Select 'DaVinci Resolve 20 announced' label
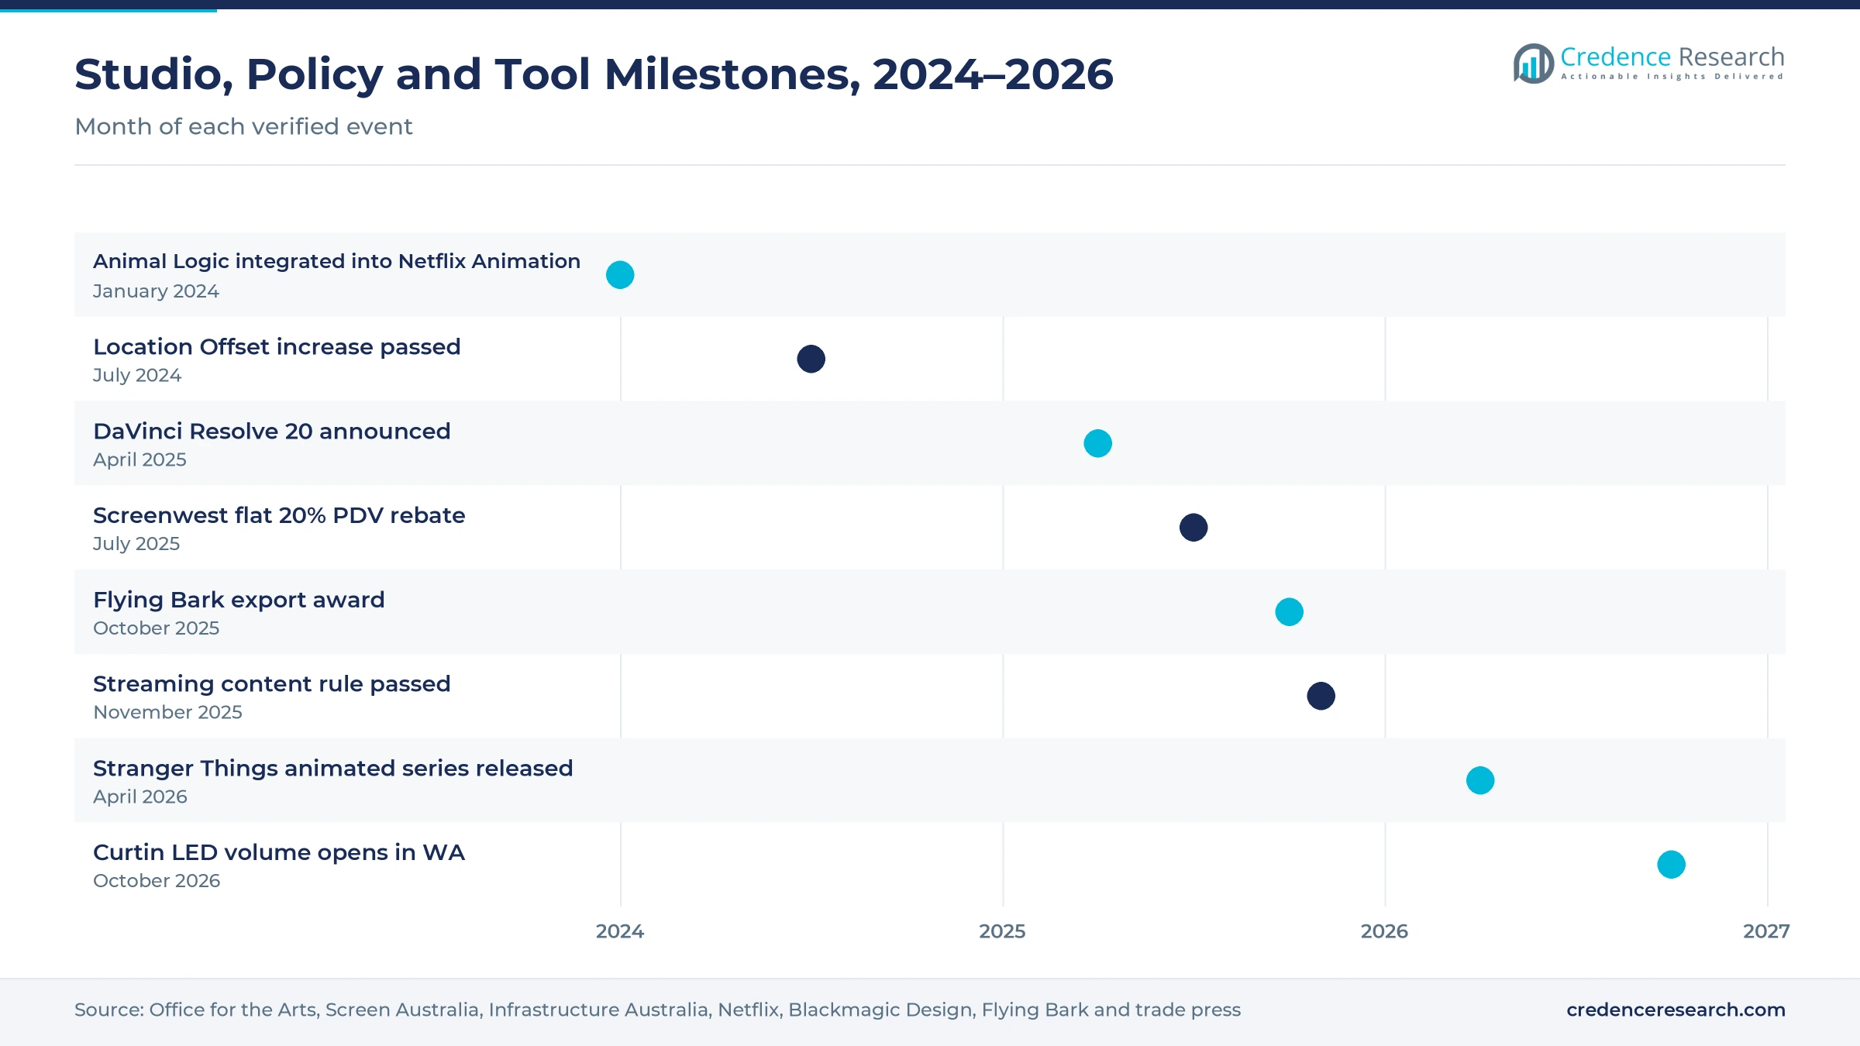1860x1046 pixels. tap(271, 431)
